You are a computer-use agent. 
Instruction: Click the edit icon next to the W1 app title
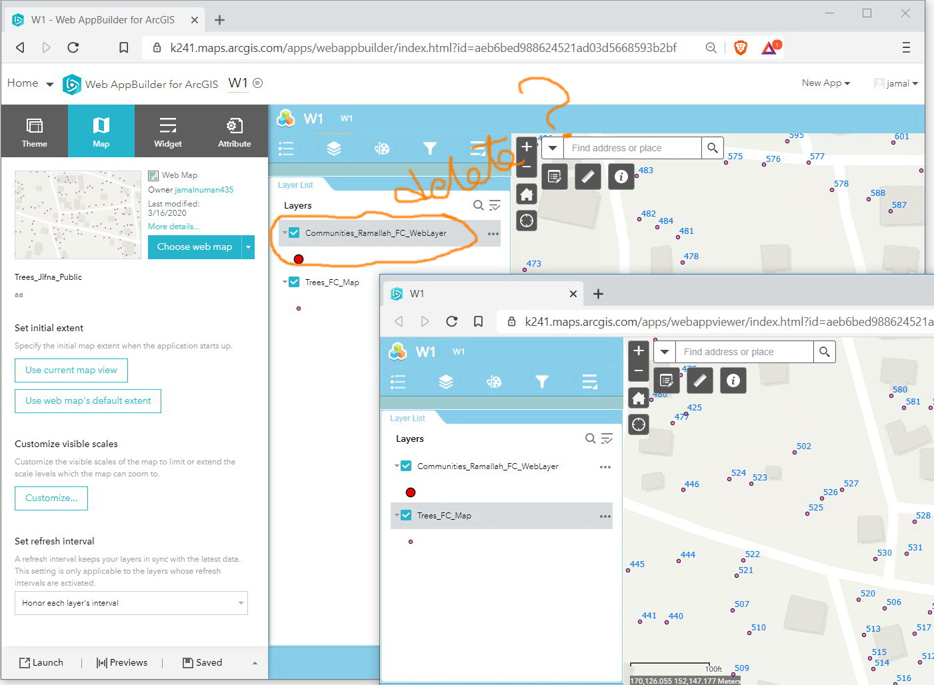(x=258, y=83)
